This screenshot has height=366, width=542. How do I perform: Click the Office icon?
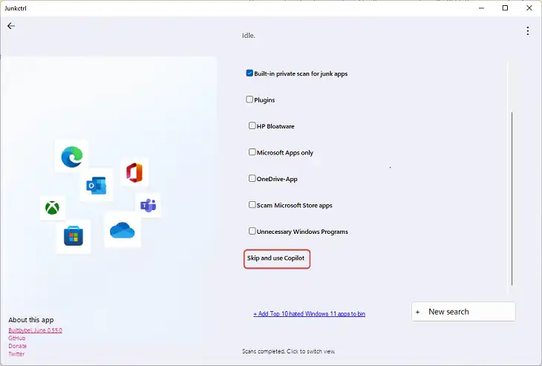(134, 172)
